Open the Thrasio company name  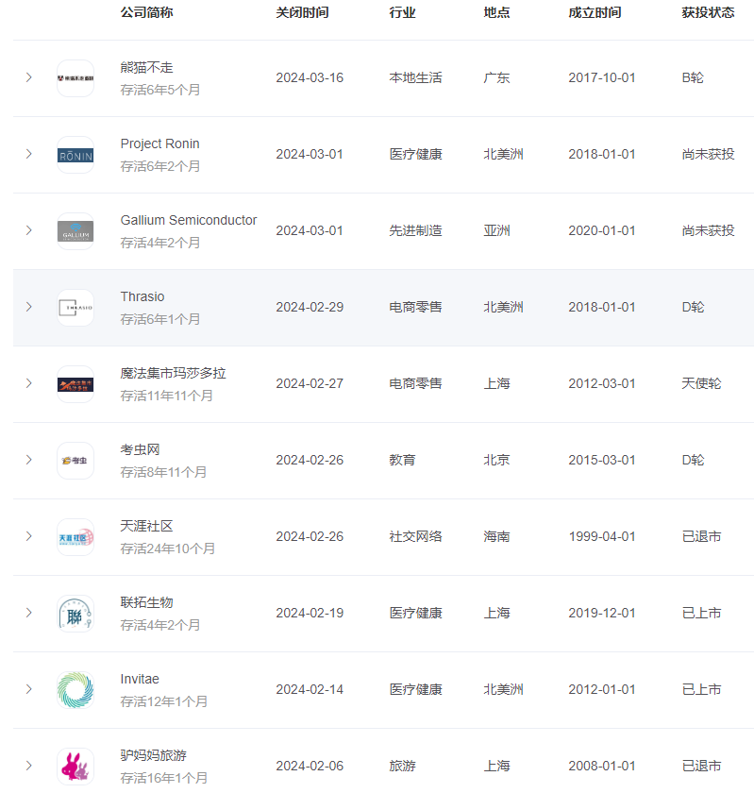click(x=142, y=296)
